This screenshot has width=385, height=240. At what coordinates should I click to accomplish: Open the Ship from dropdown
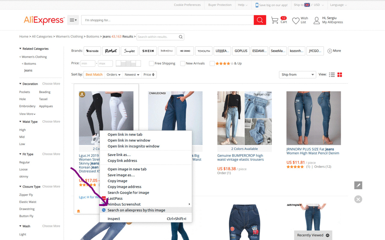click(x=297, y=75)
